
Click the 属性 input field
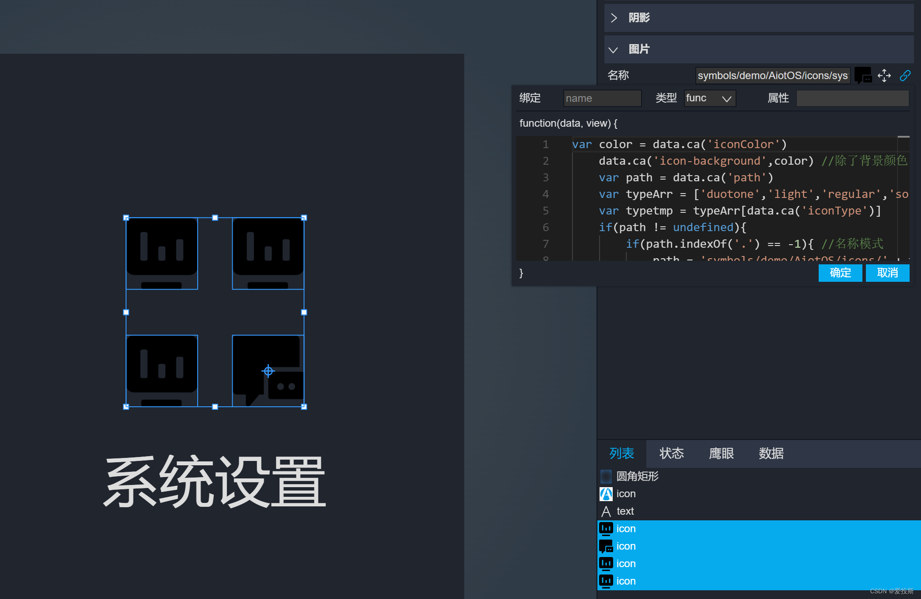852,98
